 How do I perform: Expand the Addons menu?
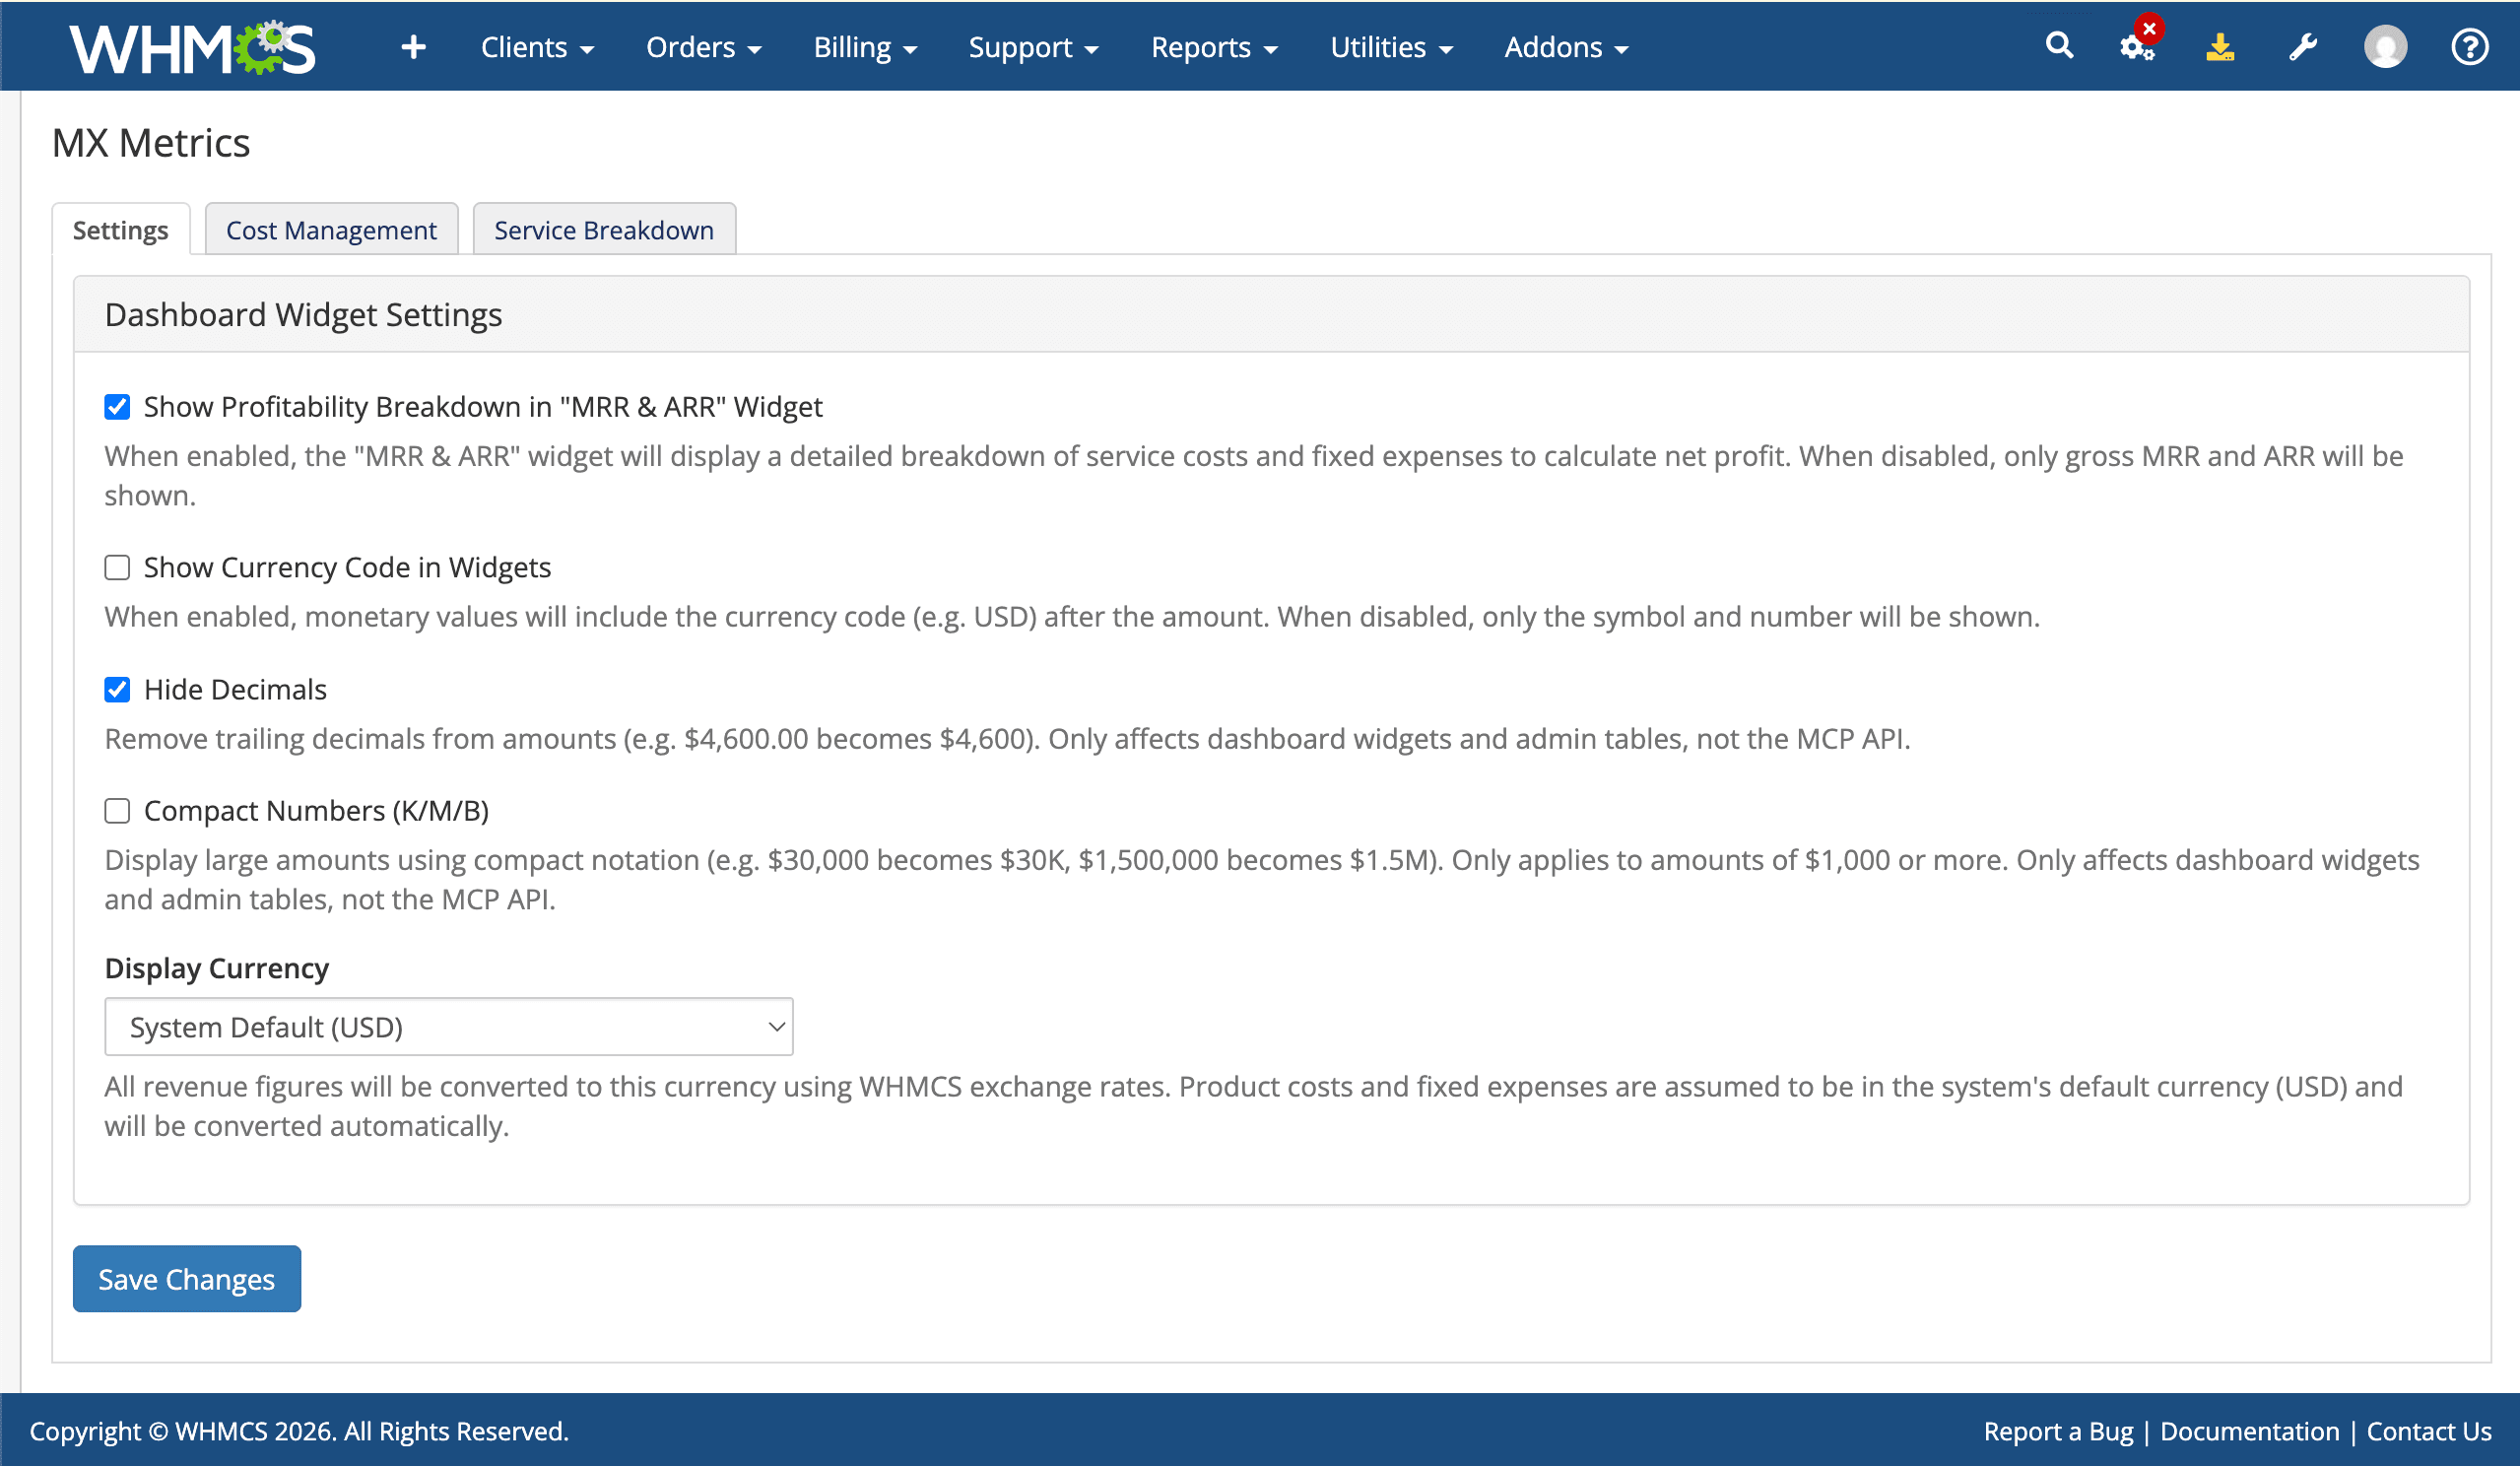coord(1566,47)
